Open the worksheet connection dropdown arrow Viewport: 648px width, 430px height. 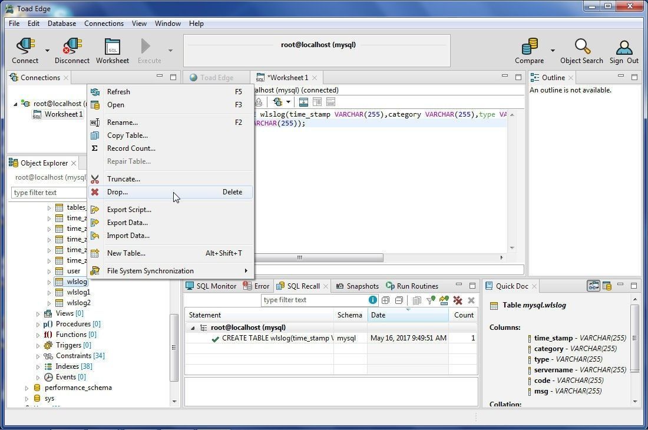(x=288, y=102)
